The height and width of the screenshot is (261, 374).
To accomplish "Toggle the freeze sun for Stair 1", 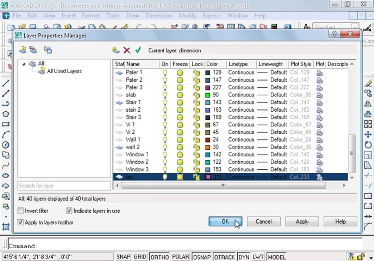I will (180, 102).
